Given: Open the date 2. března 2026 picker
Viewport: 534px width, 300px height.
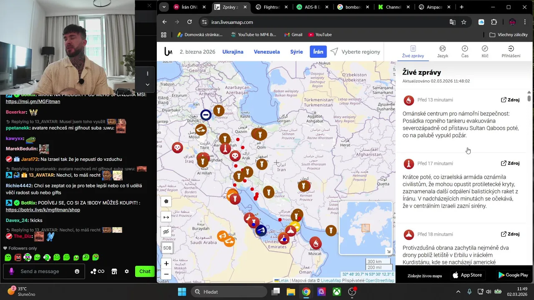Looking at the screenshot, I should [x=197, y=52].
